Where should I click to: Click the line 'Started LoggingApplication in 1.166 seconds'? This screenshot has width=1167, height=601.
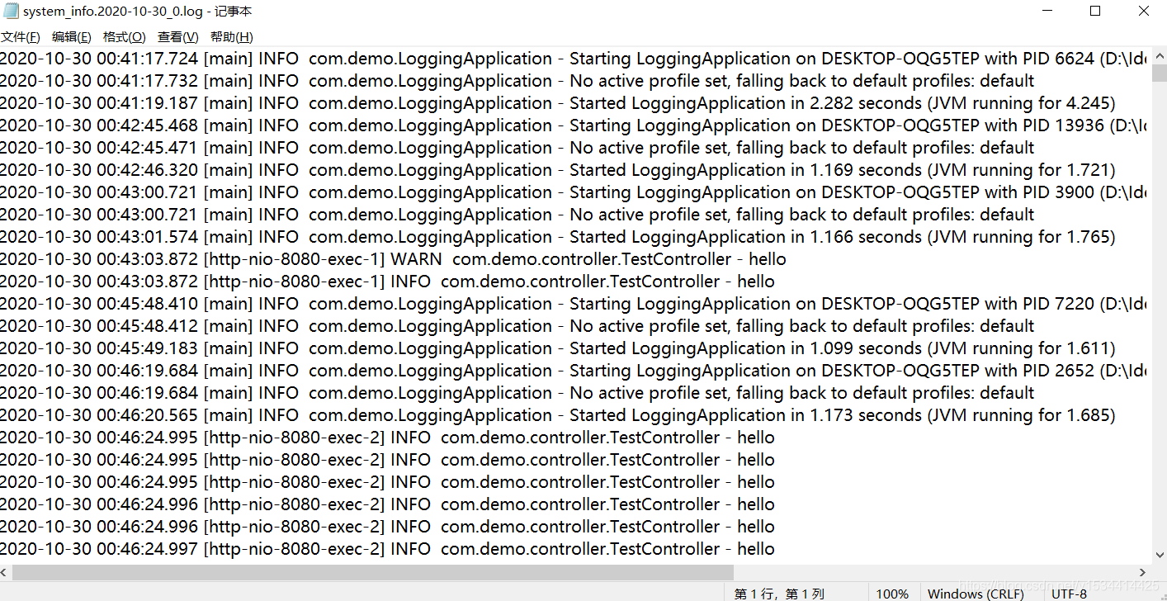pos(558,237)
